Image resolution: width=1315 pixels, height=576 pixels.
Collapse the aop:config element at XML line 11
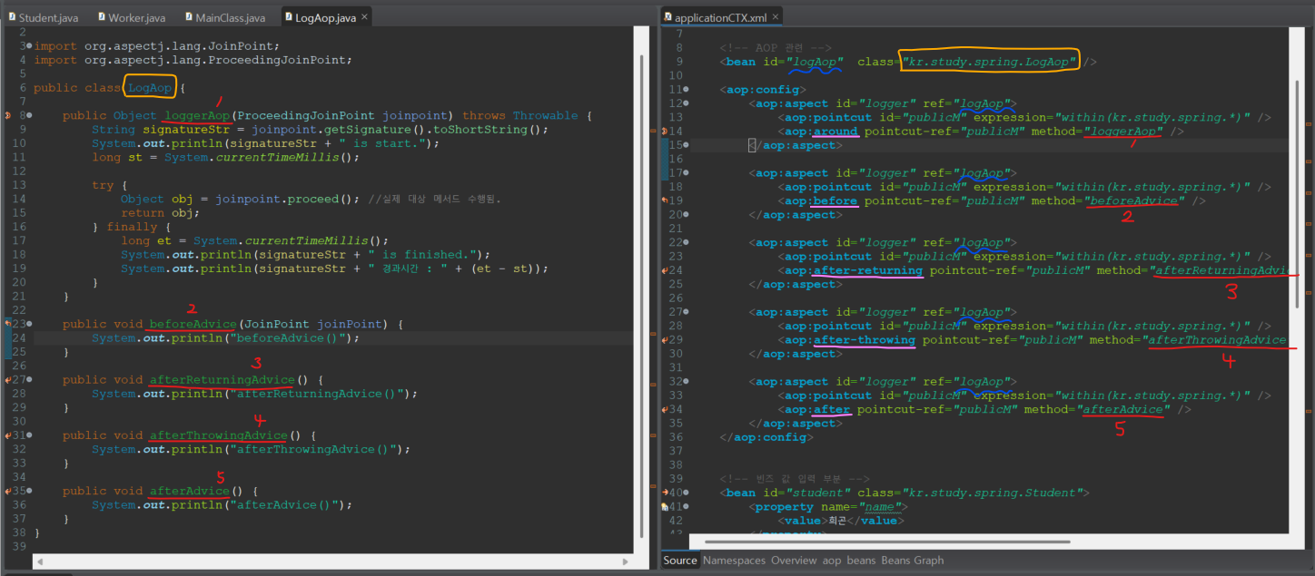click(686, 90)
